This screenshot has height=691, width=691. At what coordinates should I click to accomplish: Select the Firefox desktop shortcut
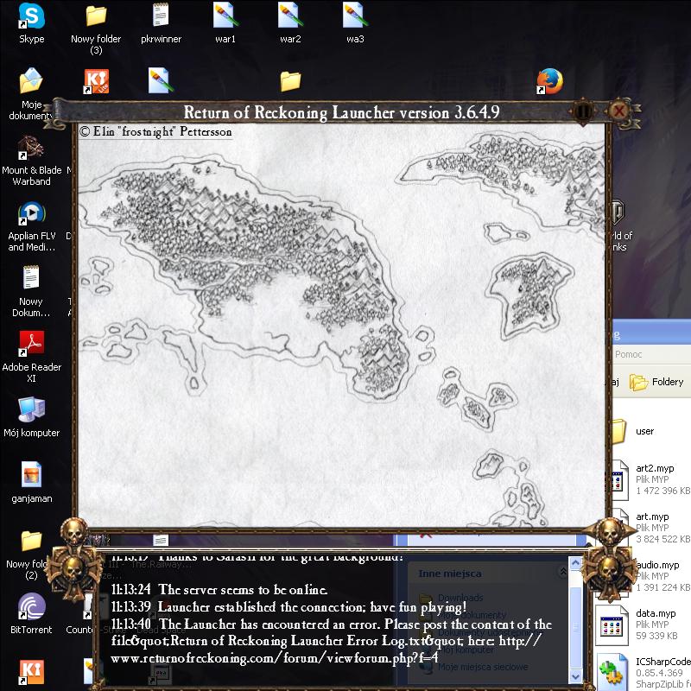tap(549, 81)
